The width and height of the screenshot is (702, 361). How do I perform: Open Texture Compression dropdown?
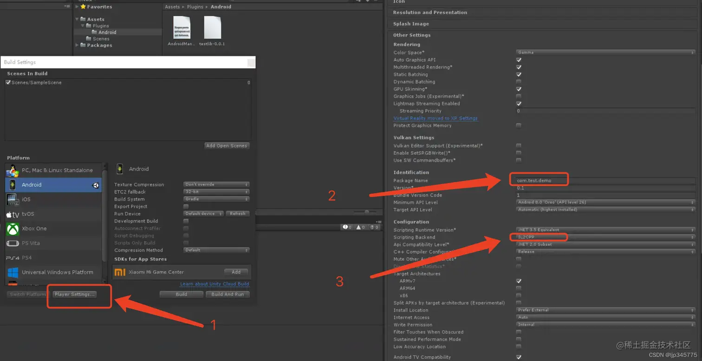216,184
